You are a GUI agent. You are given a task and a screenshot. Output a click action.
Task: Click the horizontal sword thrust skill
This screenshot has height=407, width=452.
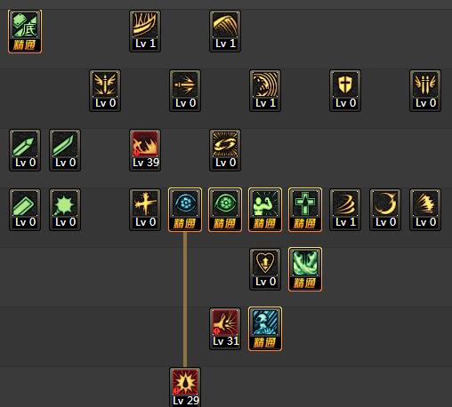pyautogui.click(x=185, y=91)
